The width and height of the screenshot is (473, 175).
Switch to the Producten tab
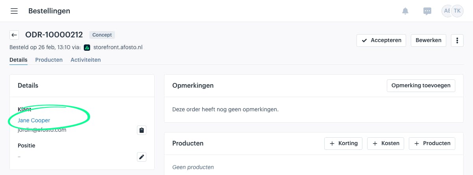[49, 60]
